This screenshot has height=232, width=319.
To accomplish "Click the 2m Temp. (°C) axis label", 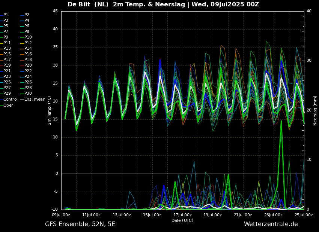I will 50,110.
